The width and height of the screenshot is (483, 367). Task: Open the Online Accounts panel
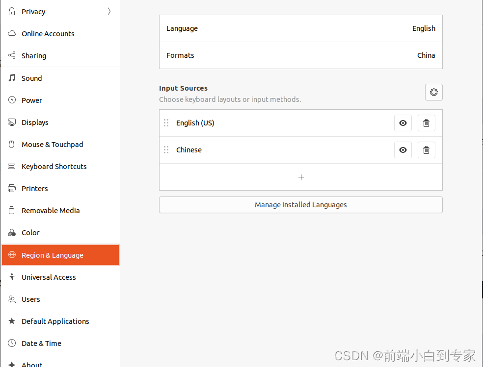tap(60, 33)
